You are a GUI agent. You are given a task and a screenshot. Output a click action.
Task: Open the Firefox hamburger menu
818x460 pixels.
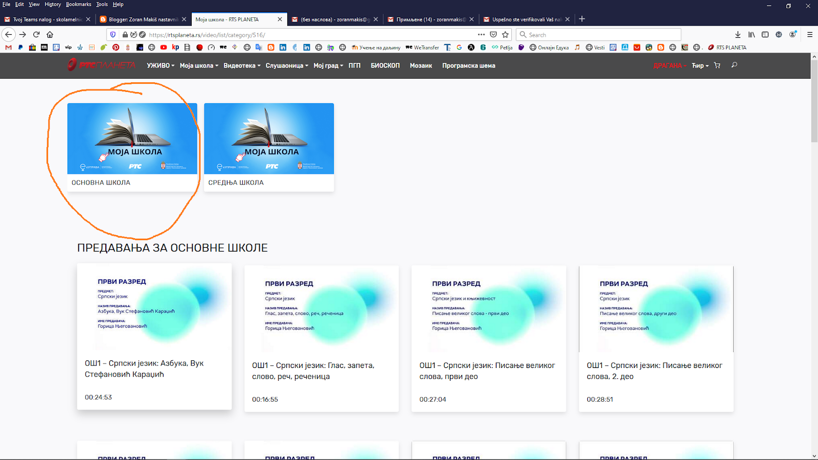tap(810, 35)
